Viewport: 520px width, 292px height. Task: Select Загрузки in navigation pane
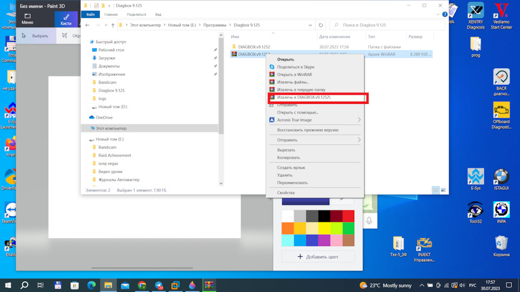[x=107, y=58]
